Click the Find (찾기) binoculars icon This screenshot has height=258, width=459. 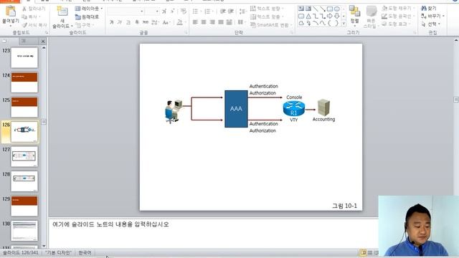tap(424, 8)
